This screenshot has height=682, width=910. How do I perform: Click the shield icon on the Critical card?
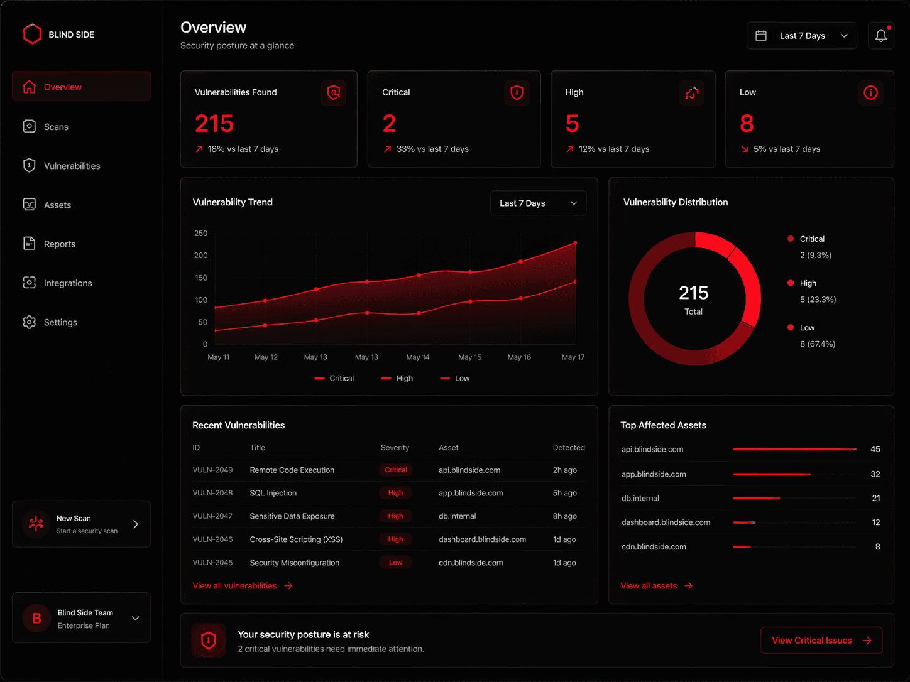[x=517, y=92]
